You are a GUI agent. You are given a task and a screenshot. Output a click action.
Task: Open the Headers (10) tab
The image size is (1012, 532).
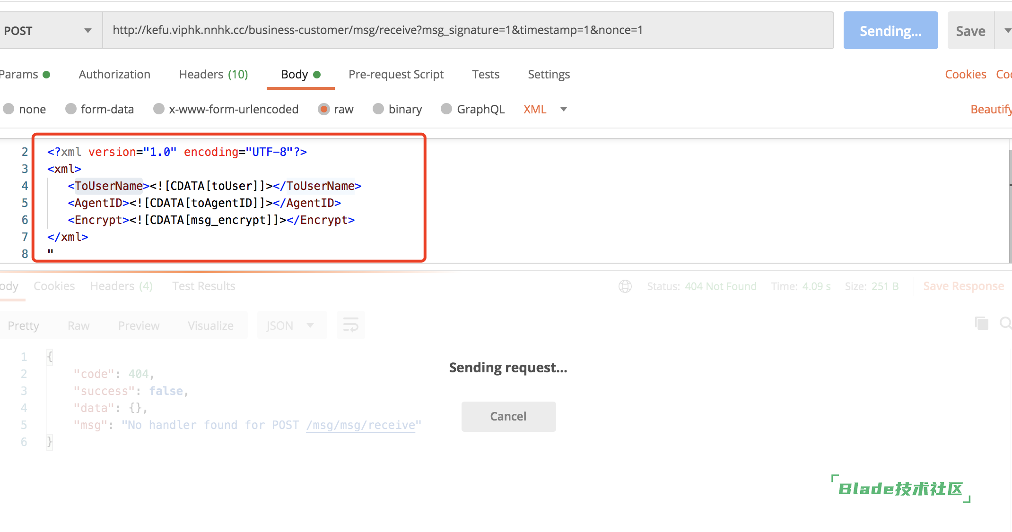[x=214, y=75]
